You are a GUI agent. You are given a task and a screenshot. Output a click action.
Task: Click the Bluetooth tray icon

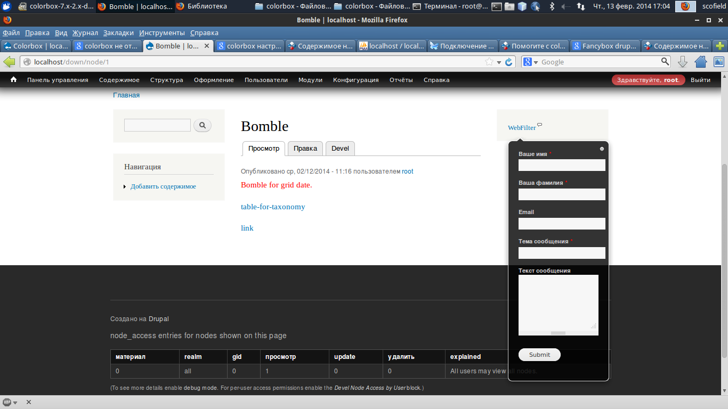click(x=552, y=6)
